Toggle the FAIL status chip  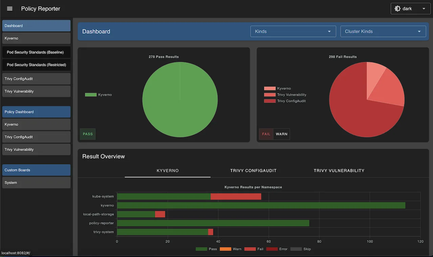coord(266,134)
